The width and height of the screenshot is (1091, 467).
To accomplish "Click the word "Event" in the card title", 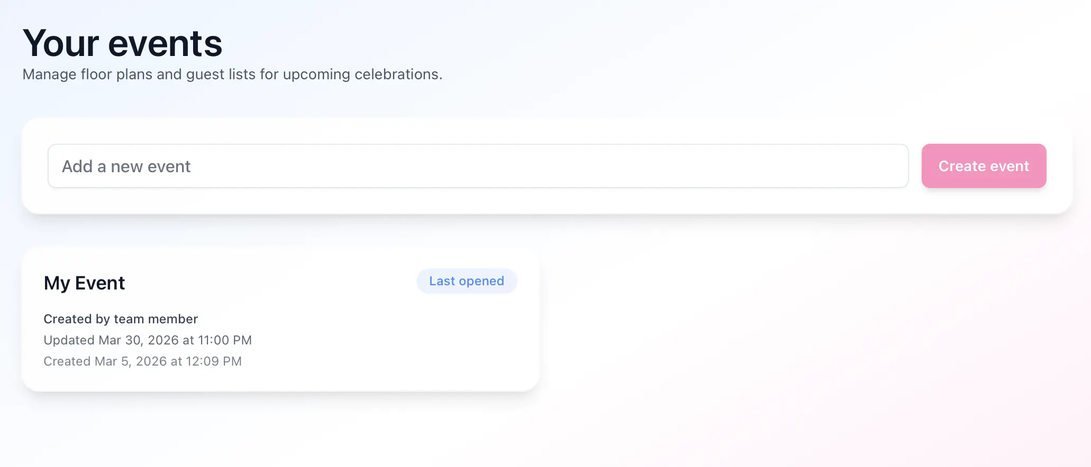I will coord(100,283).
